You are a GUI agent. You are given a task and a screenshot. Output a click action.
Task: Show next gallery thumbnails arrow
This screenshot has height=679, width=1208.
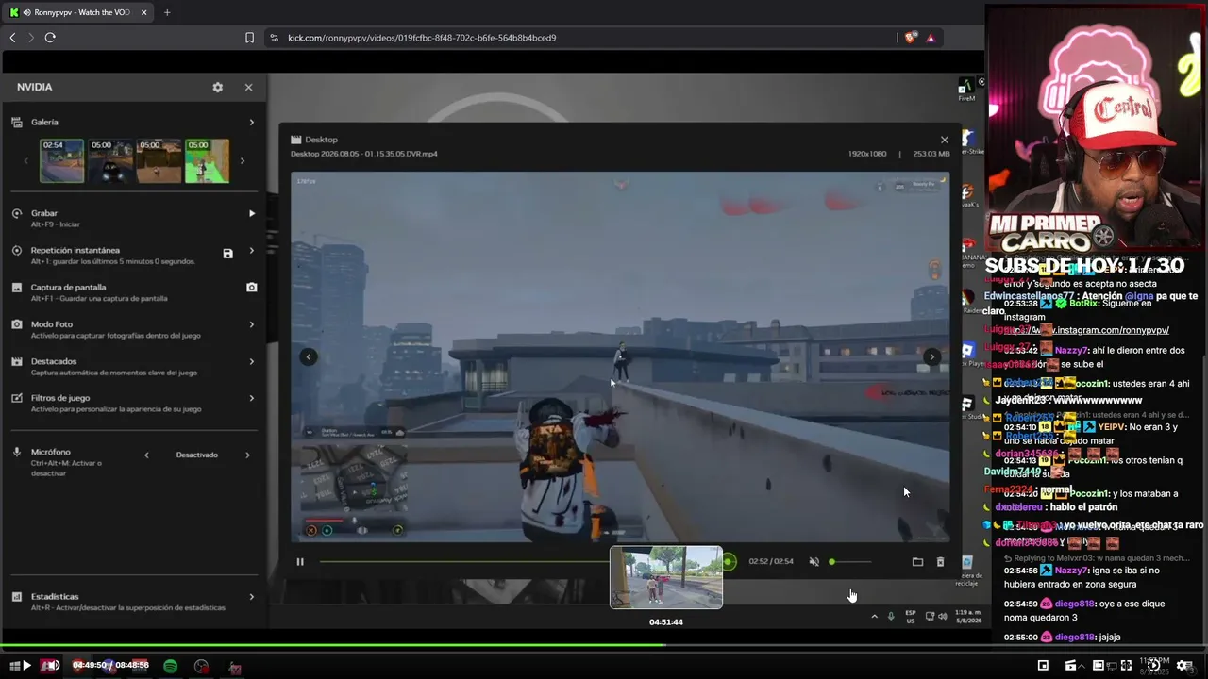[242, 161]
